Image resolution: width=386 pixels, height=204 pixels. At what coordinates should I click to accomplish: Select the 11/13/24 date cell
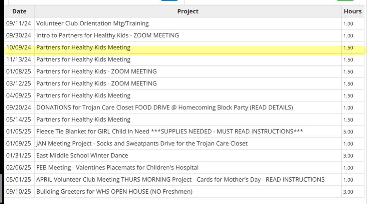coord(19,59)
